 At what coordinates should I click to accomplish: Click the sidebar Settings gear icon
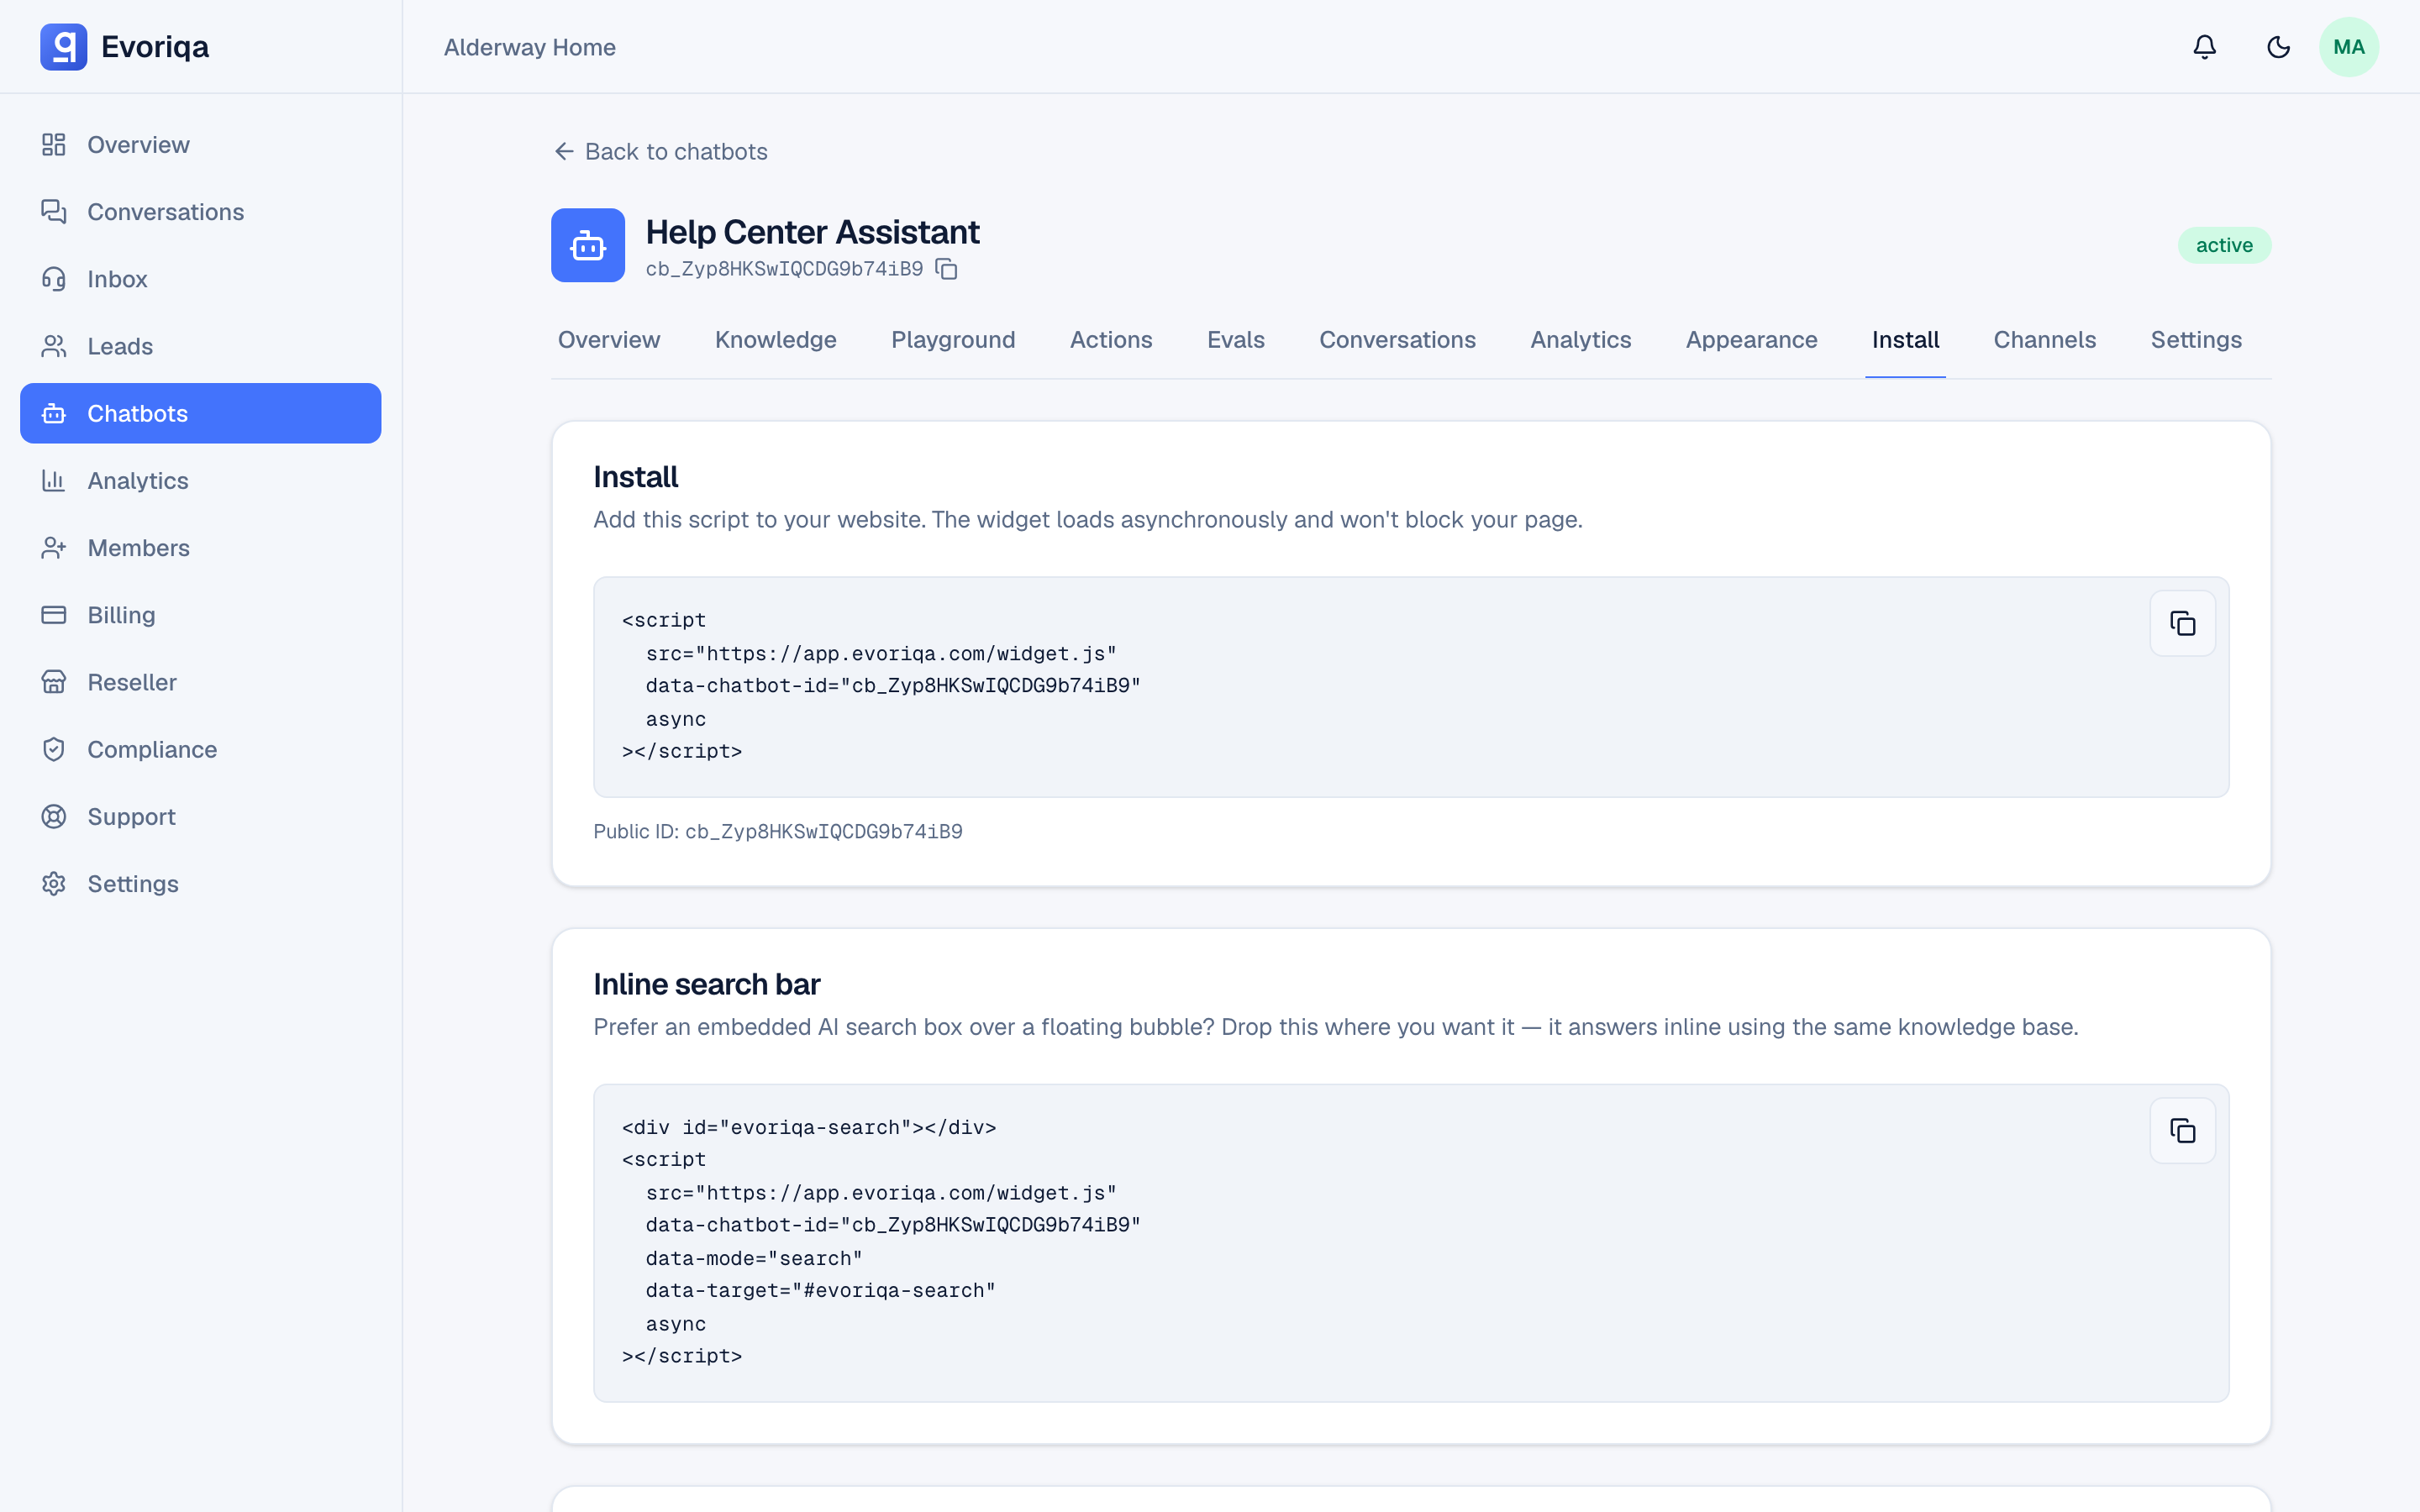(x=54, y=884)
